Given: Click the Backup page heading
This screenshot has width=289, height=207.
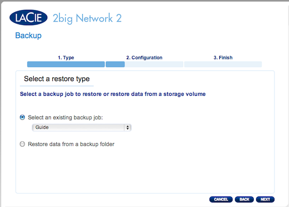Looking at the screenshot, I should 29,36.
